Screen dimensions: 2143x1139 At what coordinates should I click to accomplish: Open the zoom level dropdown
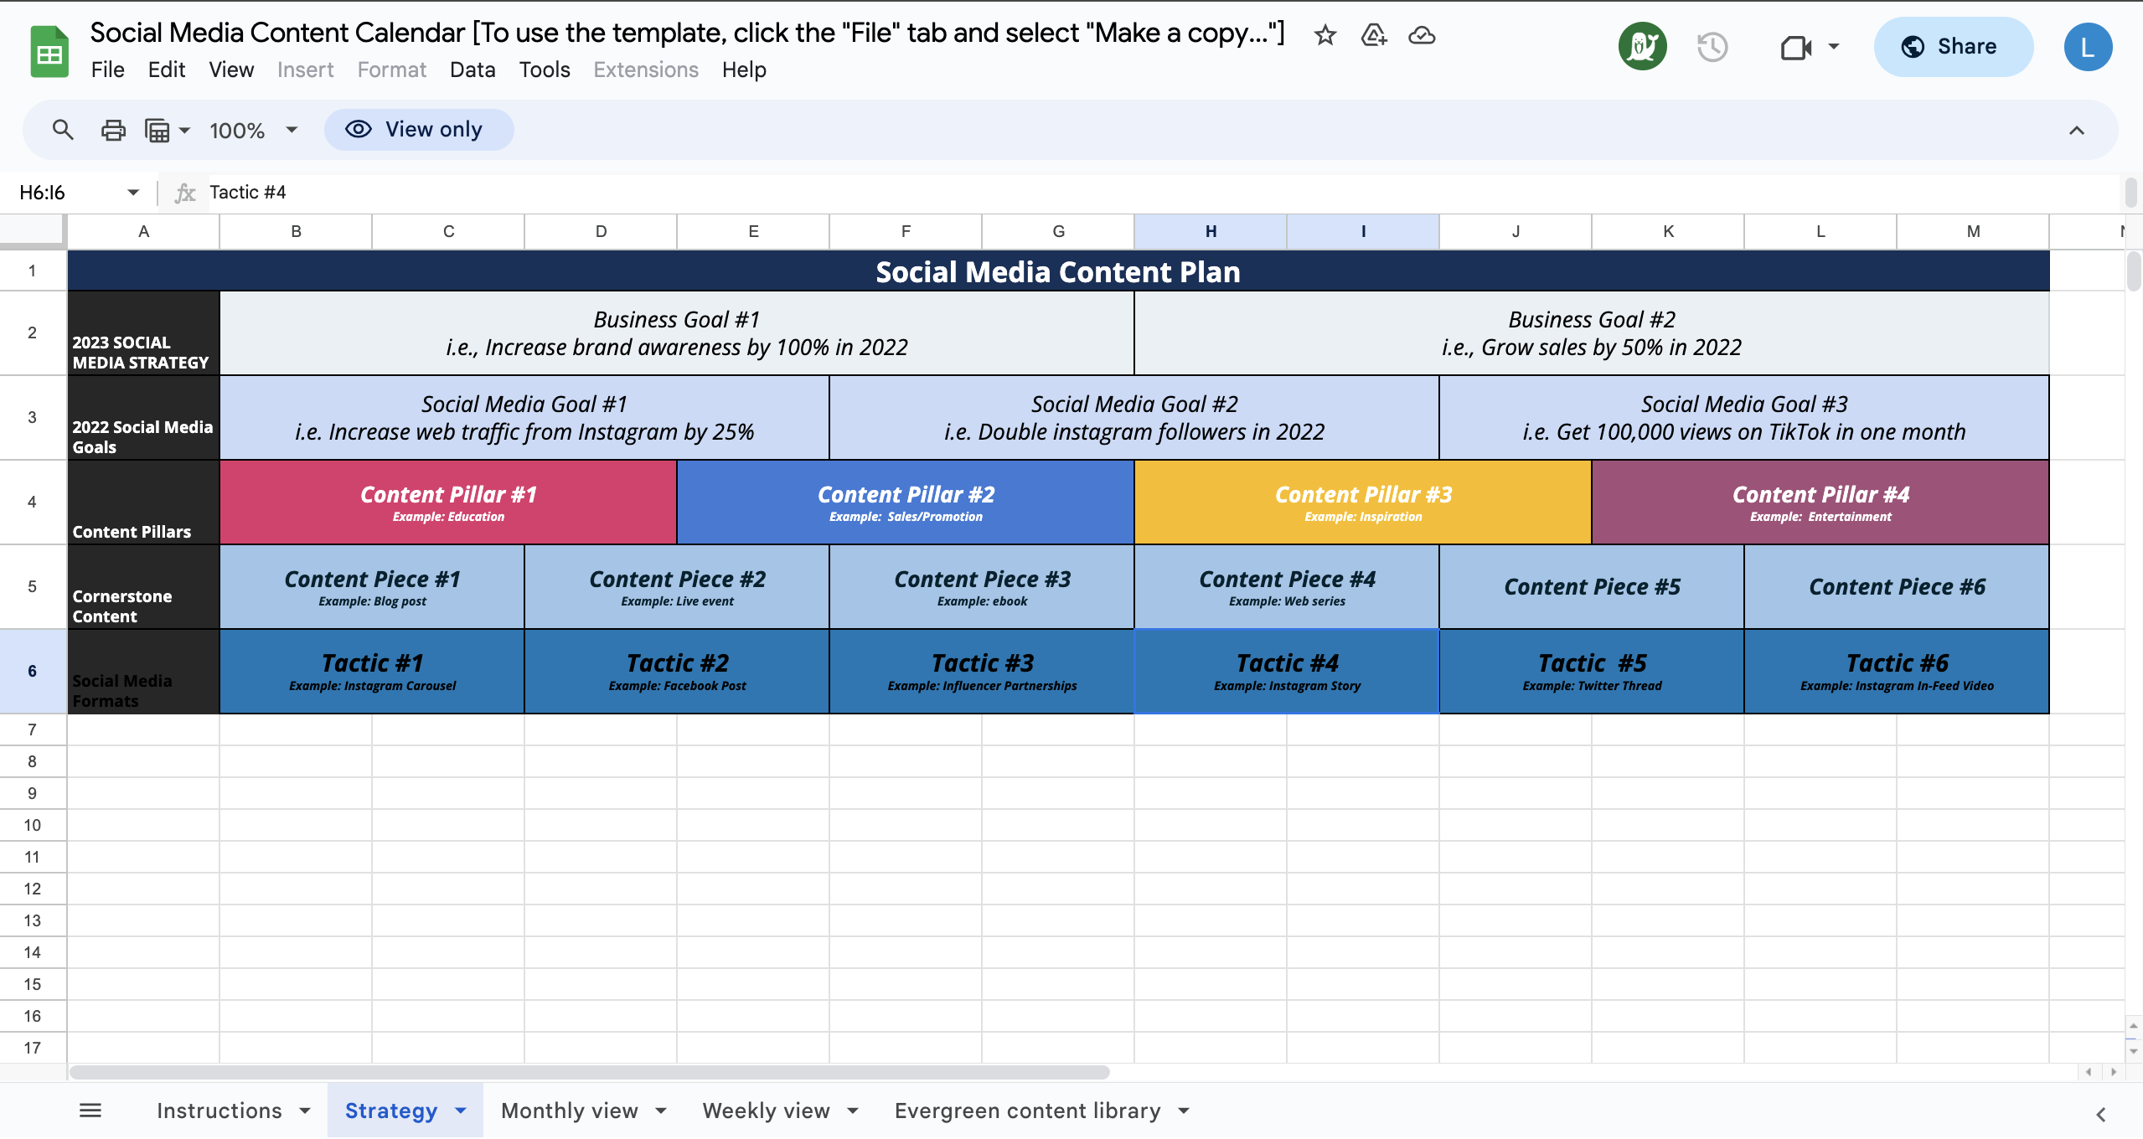(251, 130)
